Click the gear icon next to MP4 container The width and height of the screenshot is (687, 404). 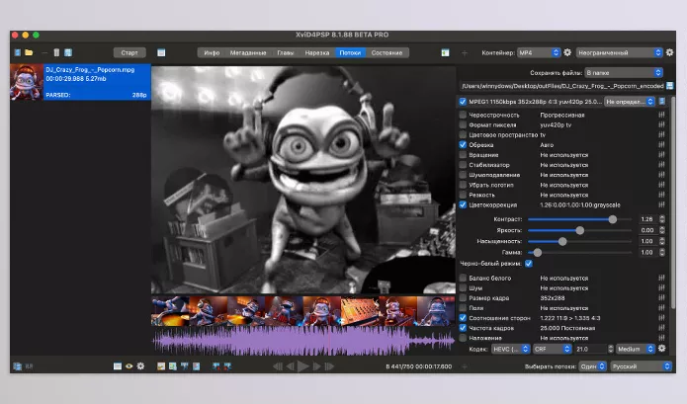567,52
